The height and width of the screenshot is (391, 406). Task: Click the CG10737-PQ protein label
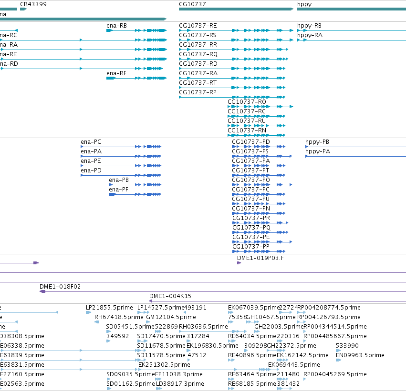[251, 228]
